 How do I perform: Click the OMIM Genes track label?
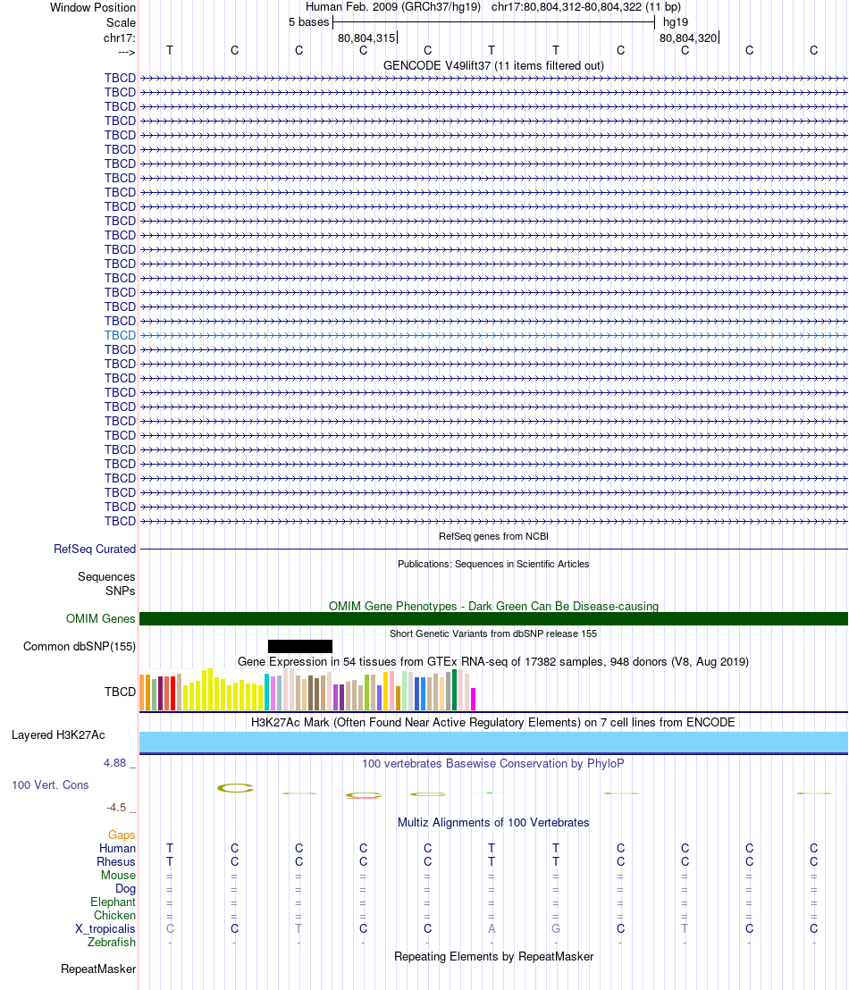coord(100,618)
